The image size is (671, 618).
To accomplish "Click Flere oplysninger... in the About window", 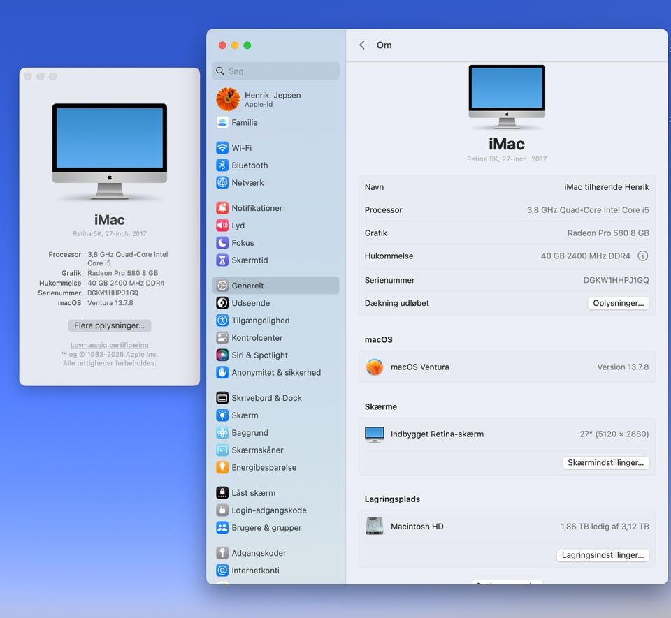I will coord(110,325).
